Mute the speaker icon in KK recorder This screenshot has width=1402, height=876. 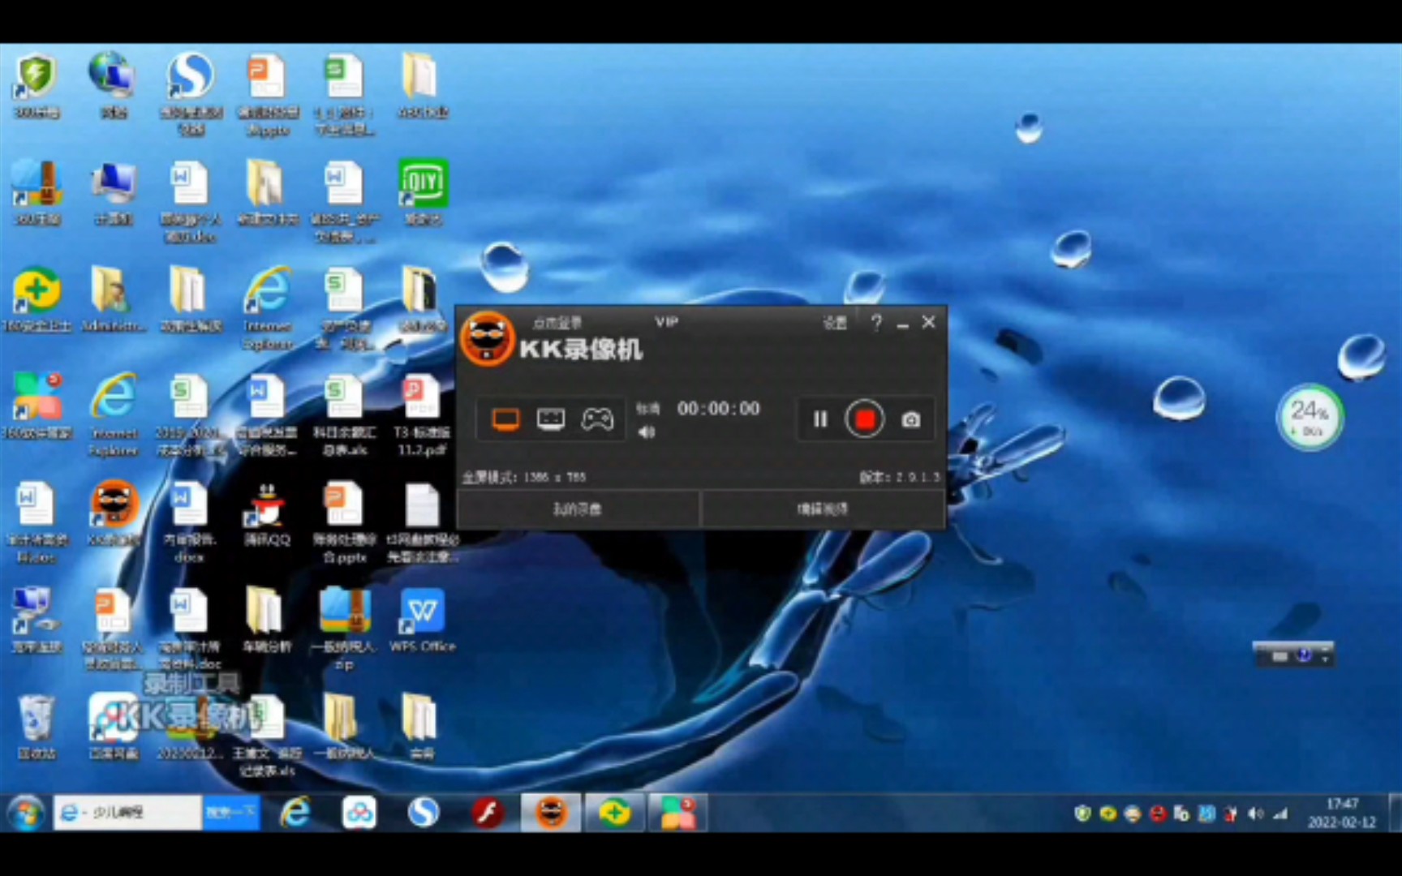pyautogui.click(x=647, y=432)
